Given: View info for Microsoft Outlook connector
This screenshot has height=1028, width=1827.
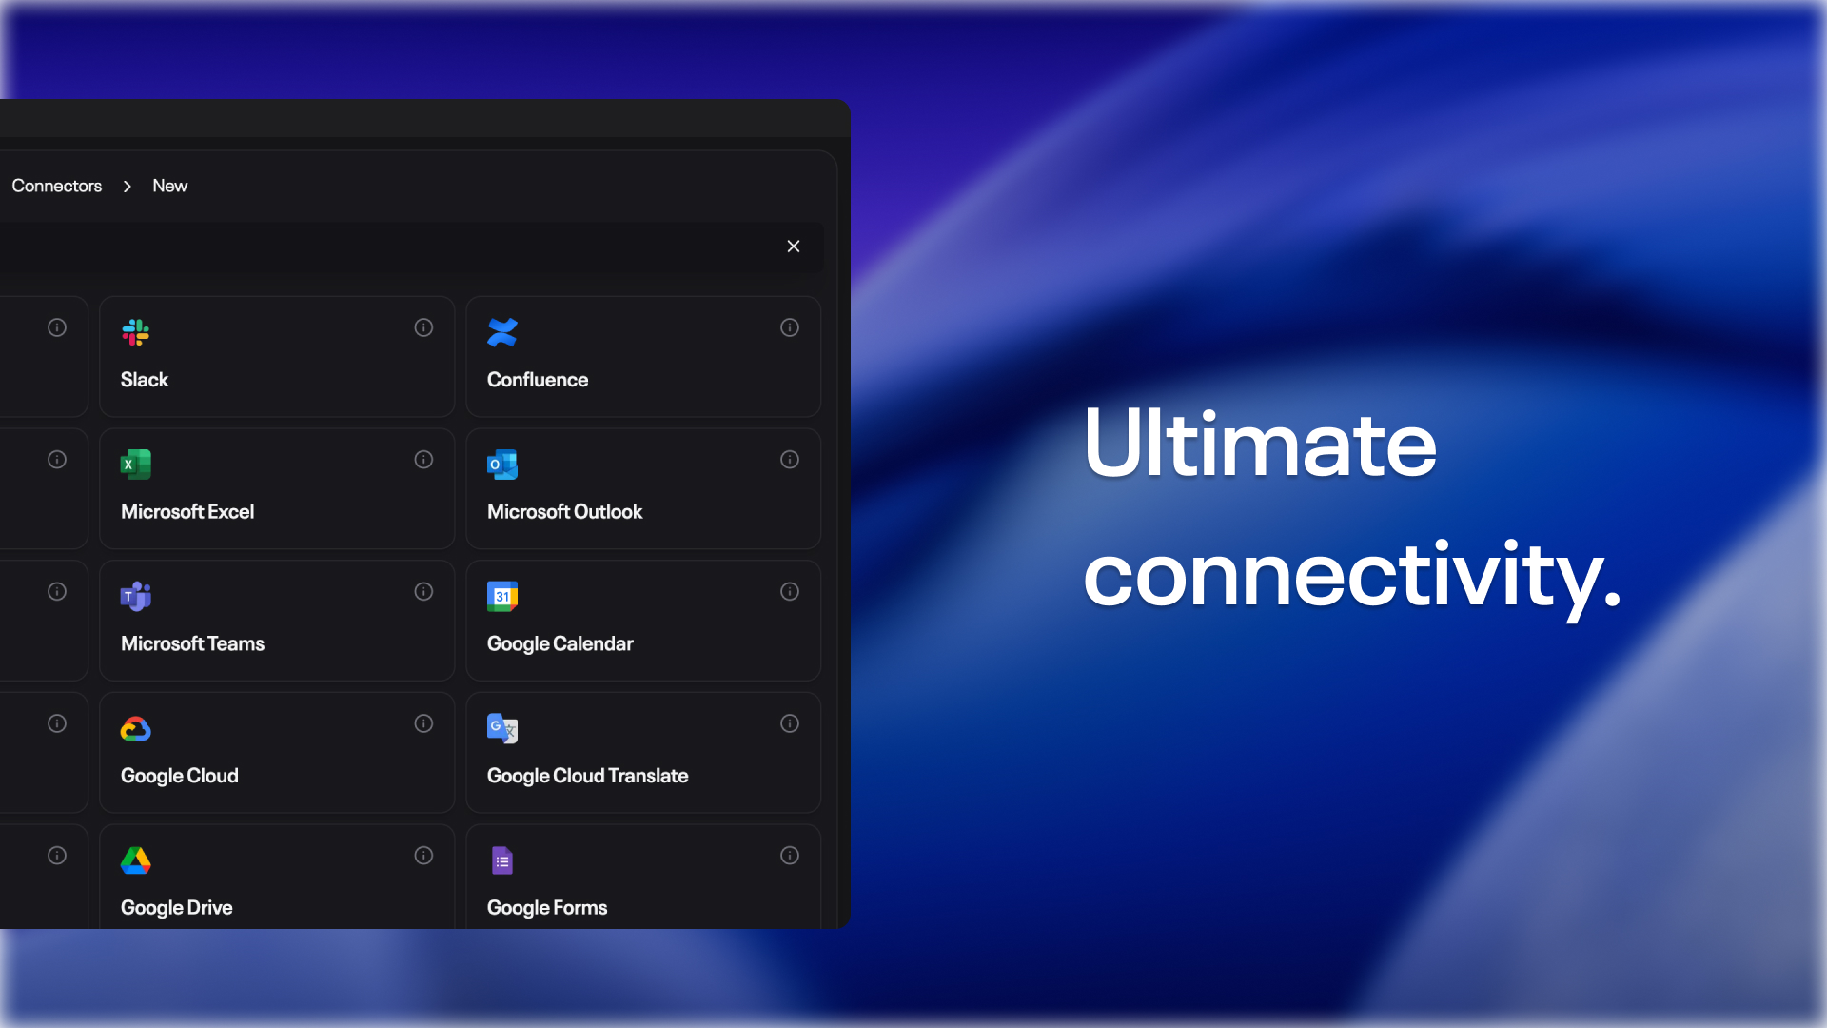Looking at the screenshot, I should 790,460.
